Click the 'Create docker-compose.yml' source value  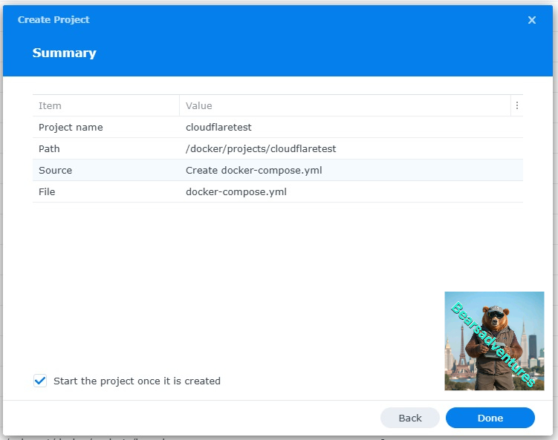253,170
